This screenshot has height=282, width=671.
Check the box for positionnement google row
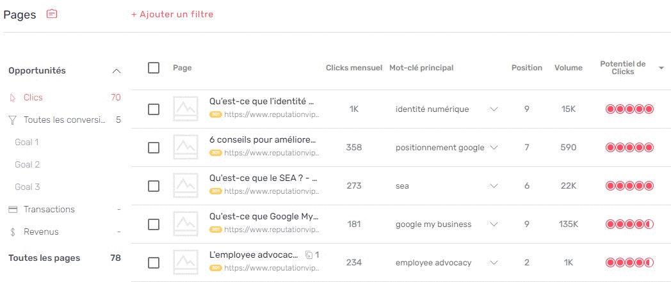(154, 148)
